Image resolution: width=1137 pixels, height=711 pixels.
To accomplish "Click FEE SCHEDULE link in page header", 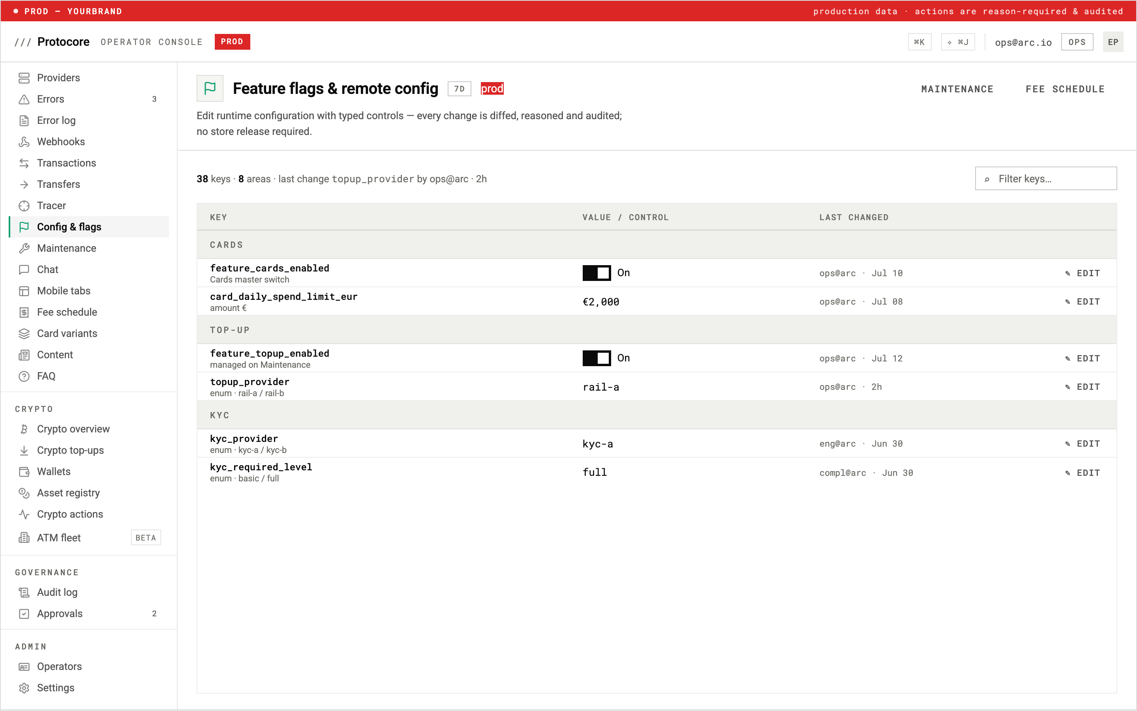I will tap(1065, 89).
